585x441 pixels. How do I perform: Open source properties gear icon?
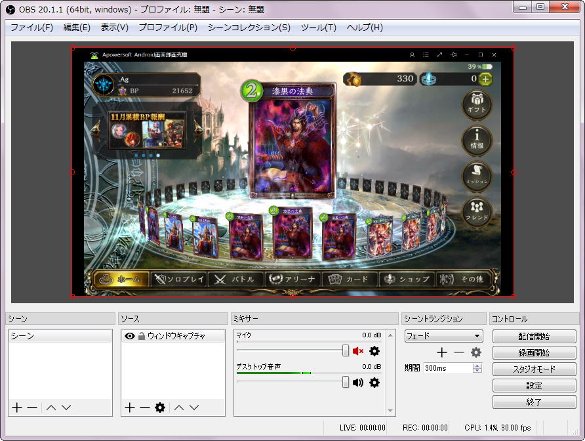coord(160,408)
